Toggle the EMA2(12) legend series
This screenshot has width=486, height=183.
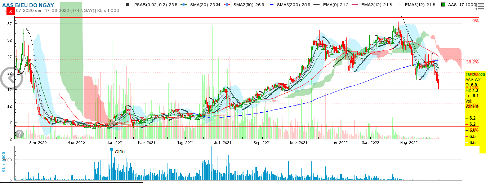[x=373, y=5]
